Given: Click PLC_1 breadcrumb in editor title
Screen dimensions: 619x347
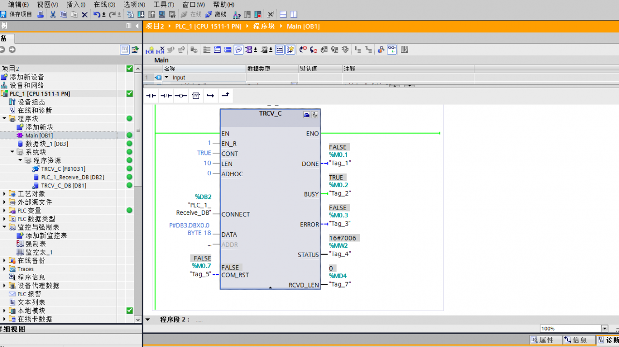Looking at the screenshot, I should (208, 26).
